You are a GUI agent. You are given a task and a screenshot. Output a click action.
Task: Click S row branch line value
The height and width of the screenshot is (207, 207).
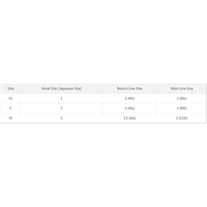tap(129, 108)
